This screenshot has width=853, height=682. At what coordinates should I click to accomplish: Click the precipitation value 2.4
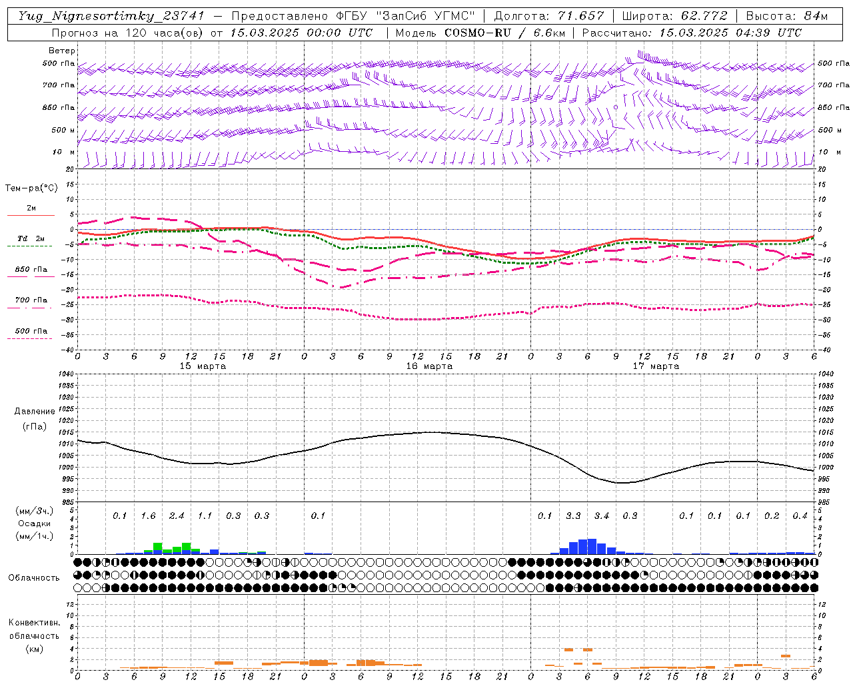[177, 516]
